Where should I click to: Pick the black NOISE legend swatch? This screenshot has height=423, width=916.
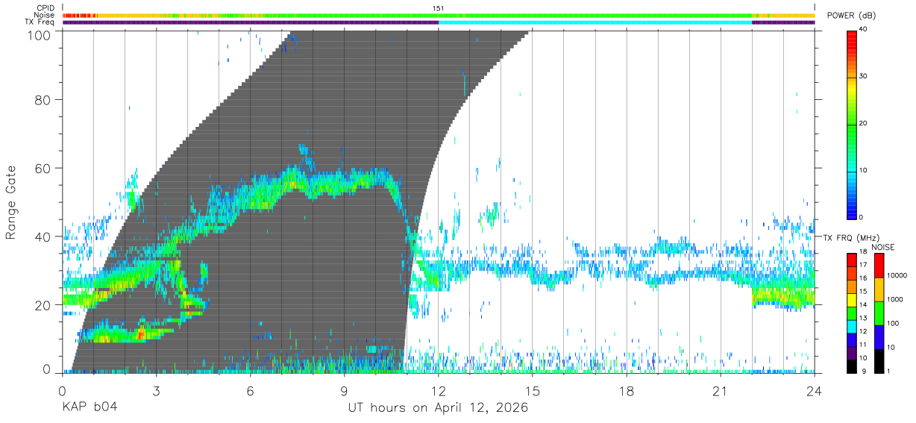click(x=879, y=360)
